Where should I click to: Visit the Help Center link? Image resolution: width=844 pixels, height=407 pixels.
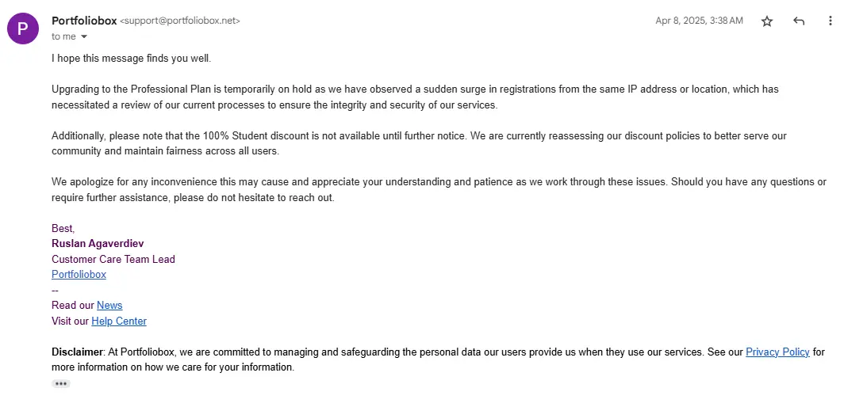[x=119, y=321]
